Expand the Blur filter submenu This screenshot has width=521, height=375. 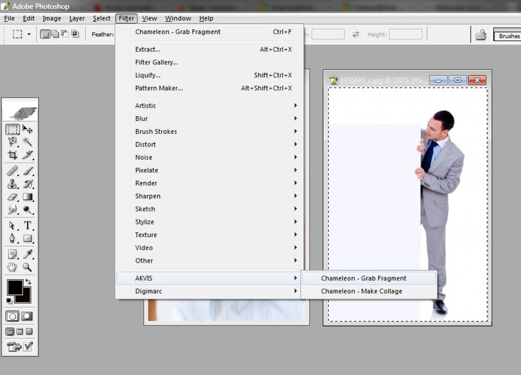coord(209,119)
